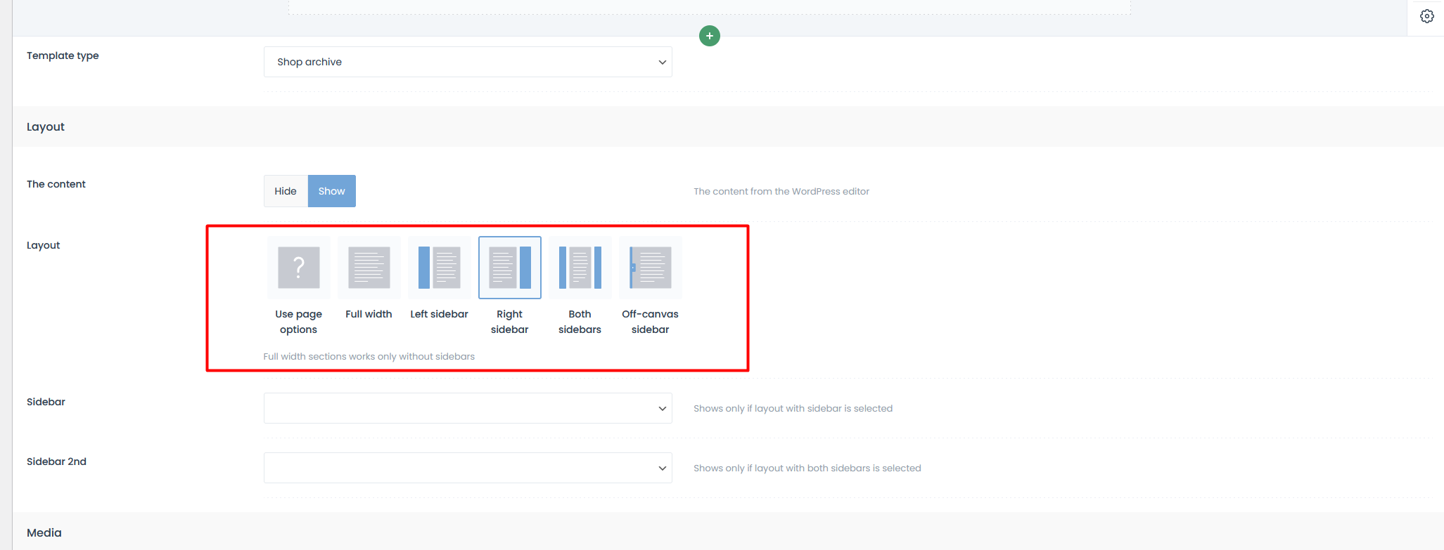
Task: Pick the Left sidebar layout icon
Action: pos(440,268)
